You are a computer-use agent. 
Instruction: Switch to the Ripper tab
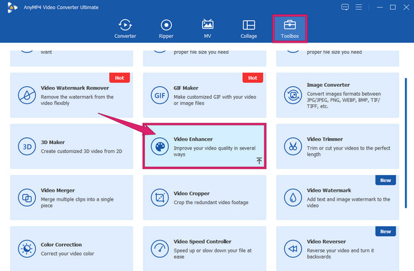click(x=166, y=28)
